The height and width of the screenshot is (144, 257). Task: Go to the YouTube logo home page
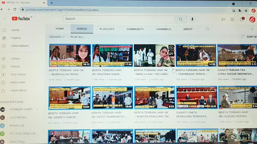point(21,19)
